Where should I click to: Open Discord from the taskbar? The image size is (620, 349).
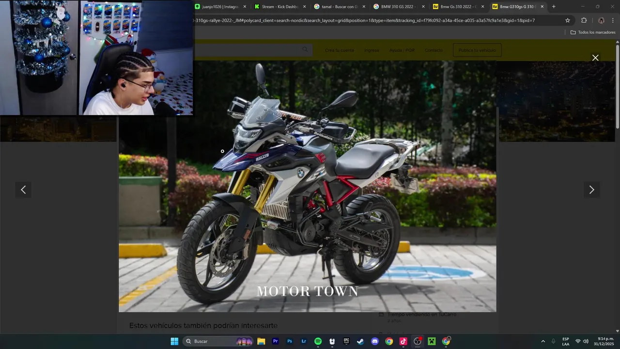click(x=375, y=341)
